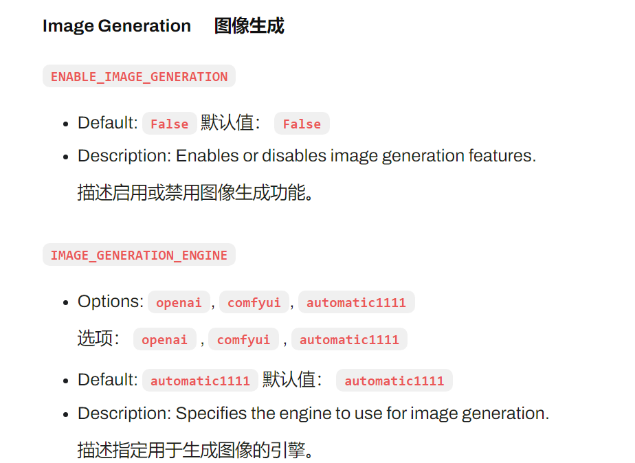
Task: Click the Options: label text
Action: pyautogui.click(x=111, y=302)
